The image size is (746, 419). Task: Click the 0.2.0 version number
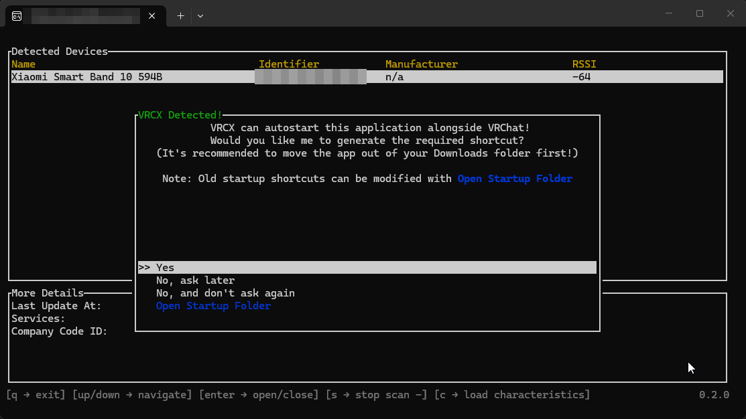[x=714, y=395]
